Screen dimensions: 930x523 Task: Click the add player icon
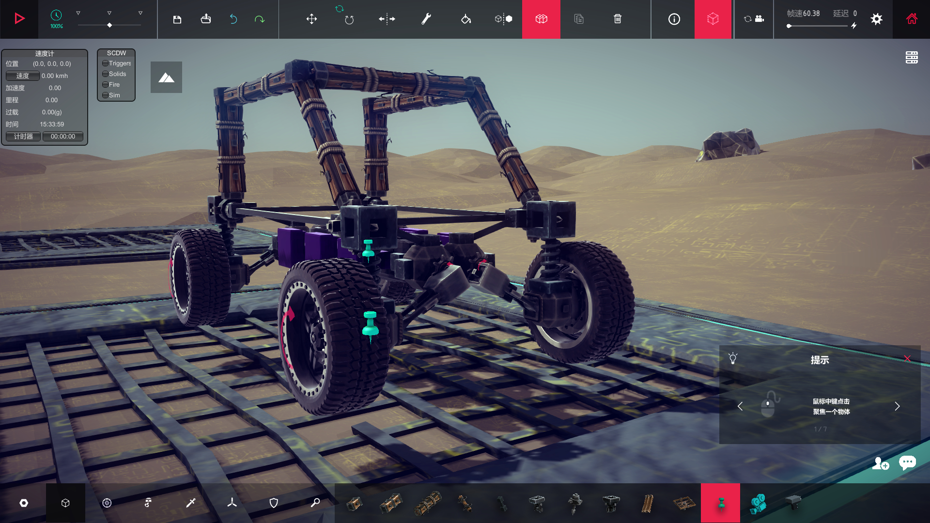[x=880, y=463]
